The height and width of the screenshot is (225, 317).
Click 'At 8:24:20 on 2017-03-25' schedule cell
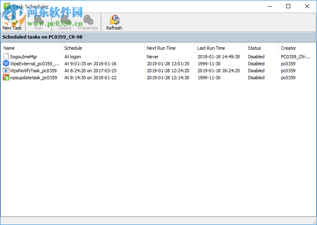91,71
